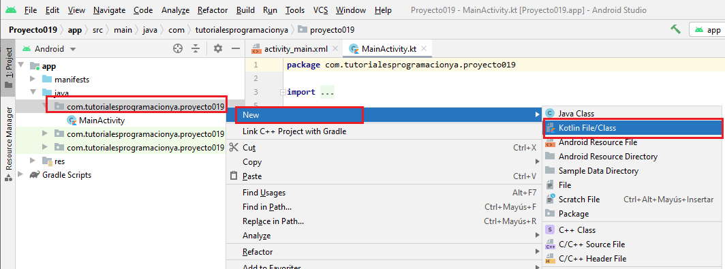This screenshot has height=269, width=725.
Task: Hide the Project panel with minus icon
Action: point(236,48)
